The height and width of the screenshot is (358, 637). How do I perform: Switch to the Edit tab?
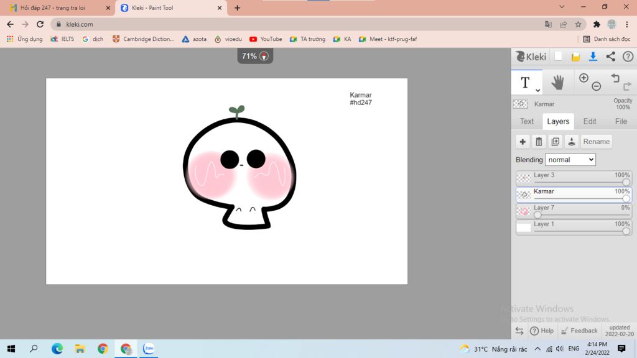(590, 121)
